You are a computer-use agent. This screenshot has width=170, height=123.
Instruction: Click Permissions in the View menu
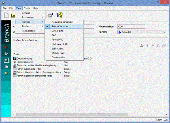pos(28,31)
